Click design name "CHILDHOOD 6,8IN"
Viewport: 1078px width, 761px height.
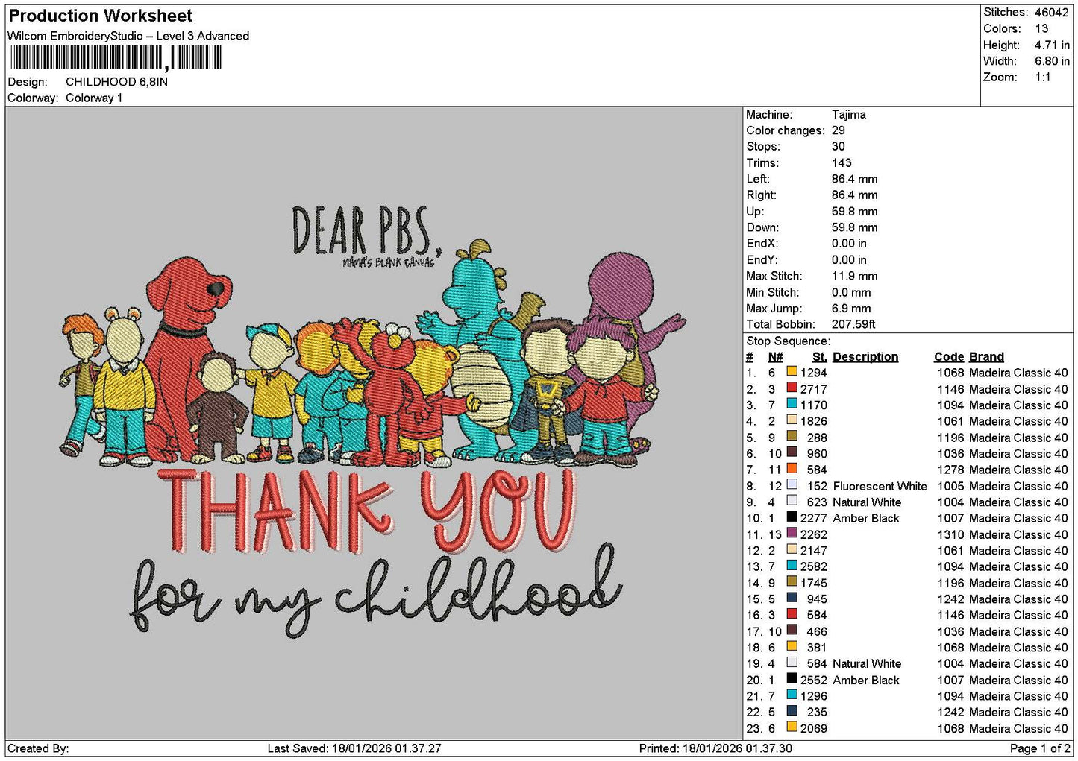click(116, 82)
